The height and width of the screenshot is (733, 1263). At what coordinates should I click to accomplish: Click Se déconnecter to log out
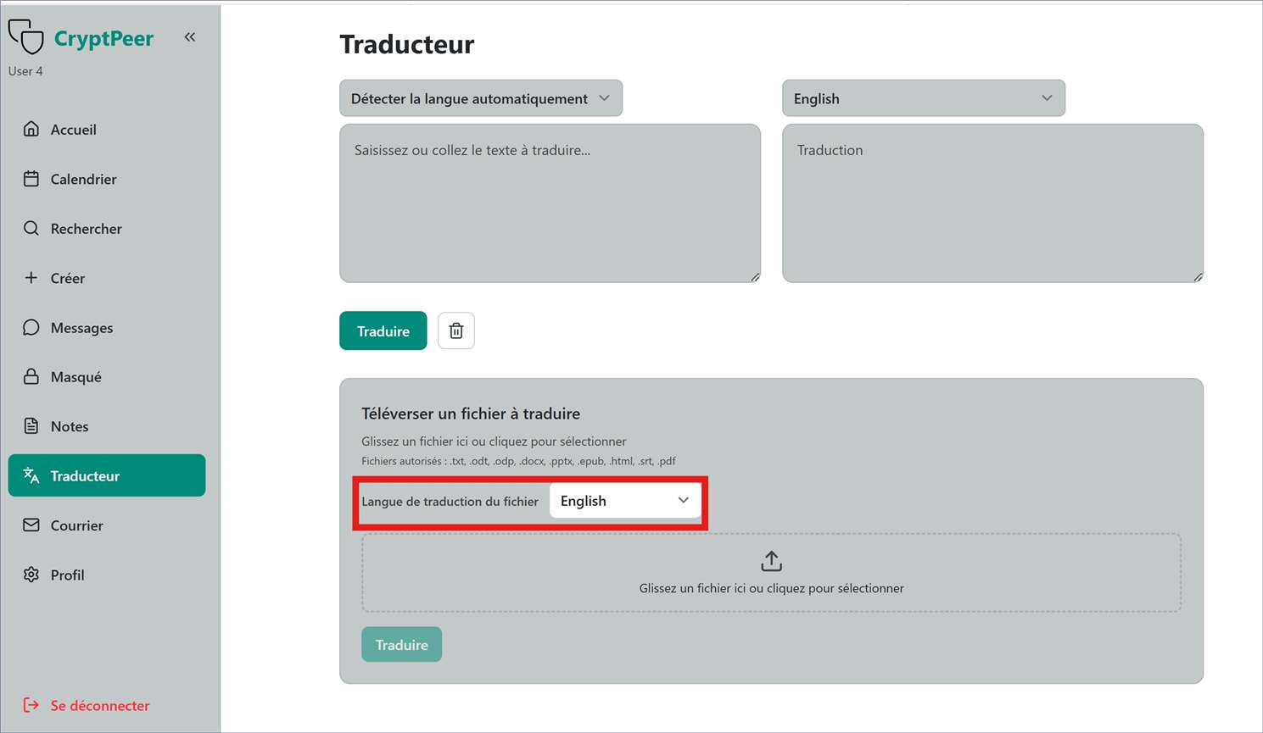click(x=99, y=705)
